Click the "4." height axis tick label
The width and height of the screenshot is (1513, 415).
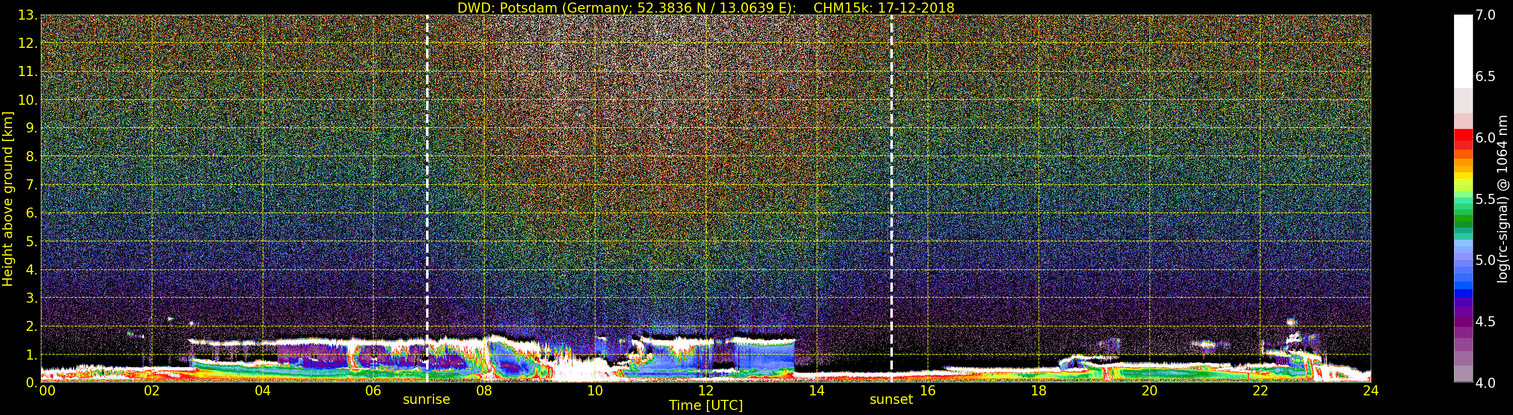coord(32,269)
